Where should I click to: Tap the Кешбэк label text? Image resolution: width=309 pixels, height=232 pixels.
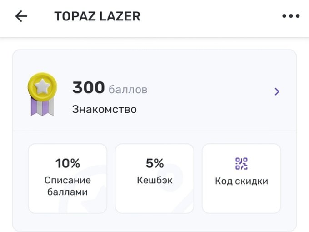pos(154,180)
